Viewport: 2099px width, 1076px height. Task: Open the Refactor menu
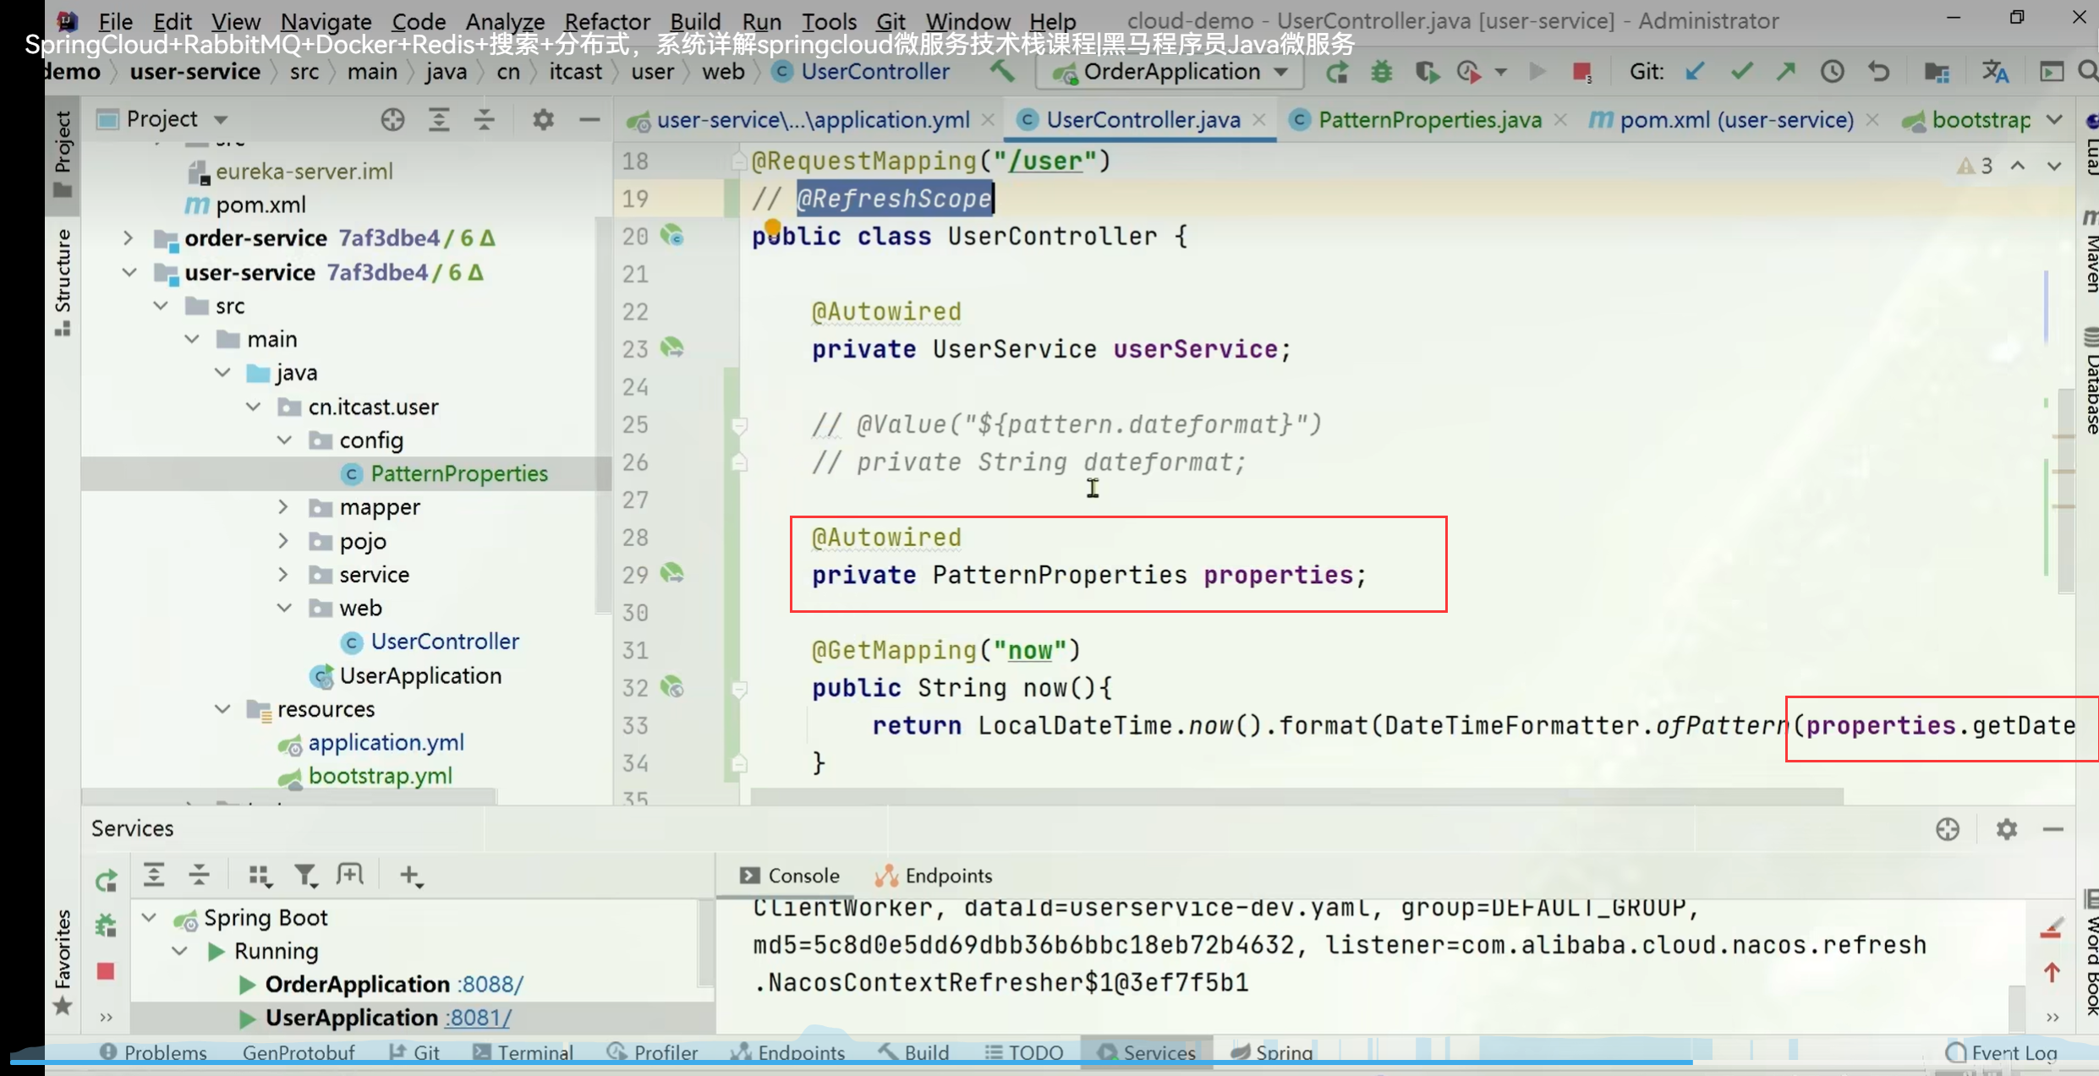606,21
